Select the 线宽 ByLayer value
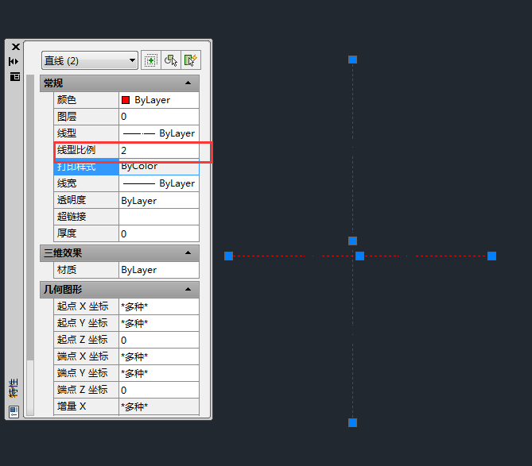This screenshot has height=466, width=532. click(x=158, y=183)
